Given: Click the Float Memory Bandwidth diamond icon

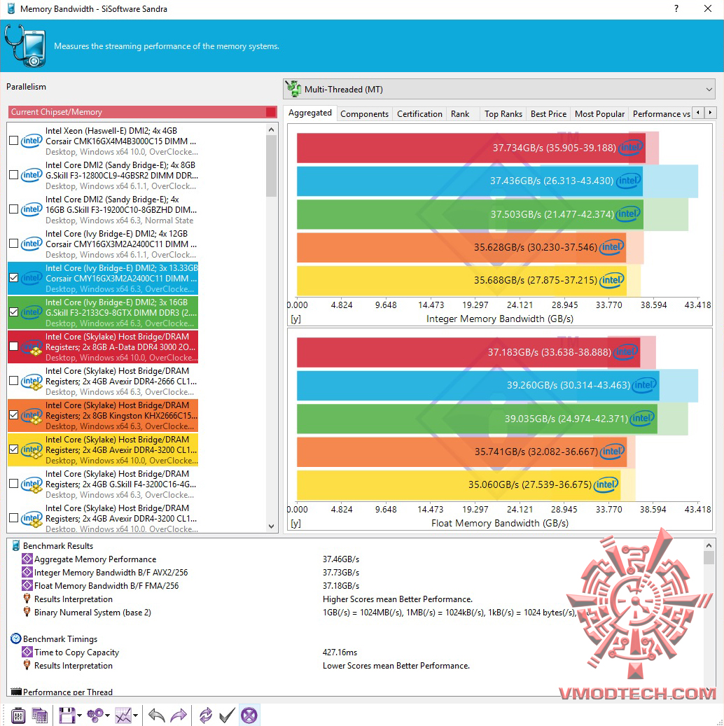Looking at the screenshot, I should 27,586.
